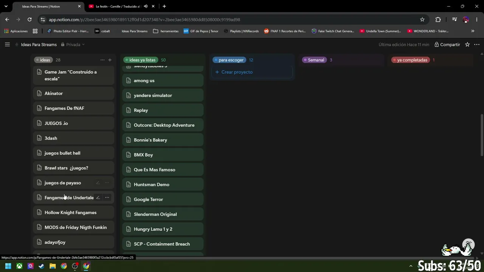Open the herramientas bookmarks folder
Image resolution: width=484 pixels, height=272 pixels.
pyautogui.click(x=166, y=31)
